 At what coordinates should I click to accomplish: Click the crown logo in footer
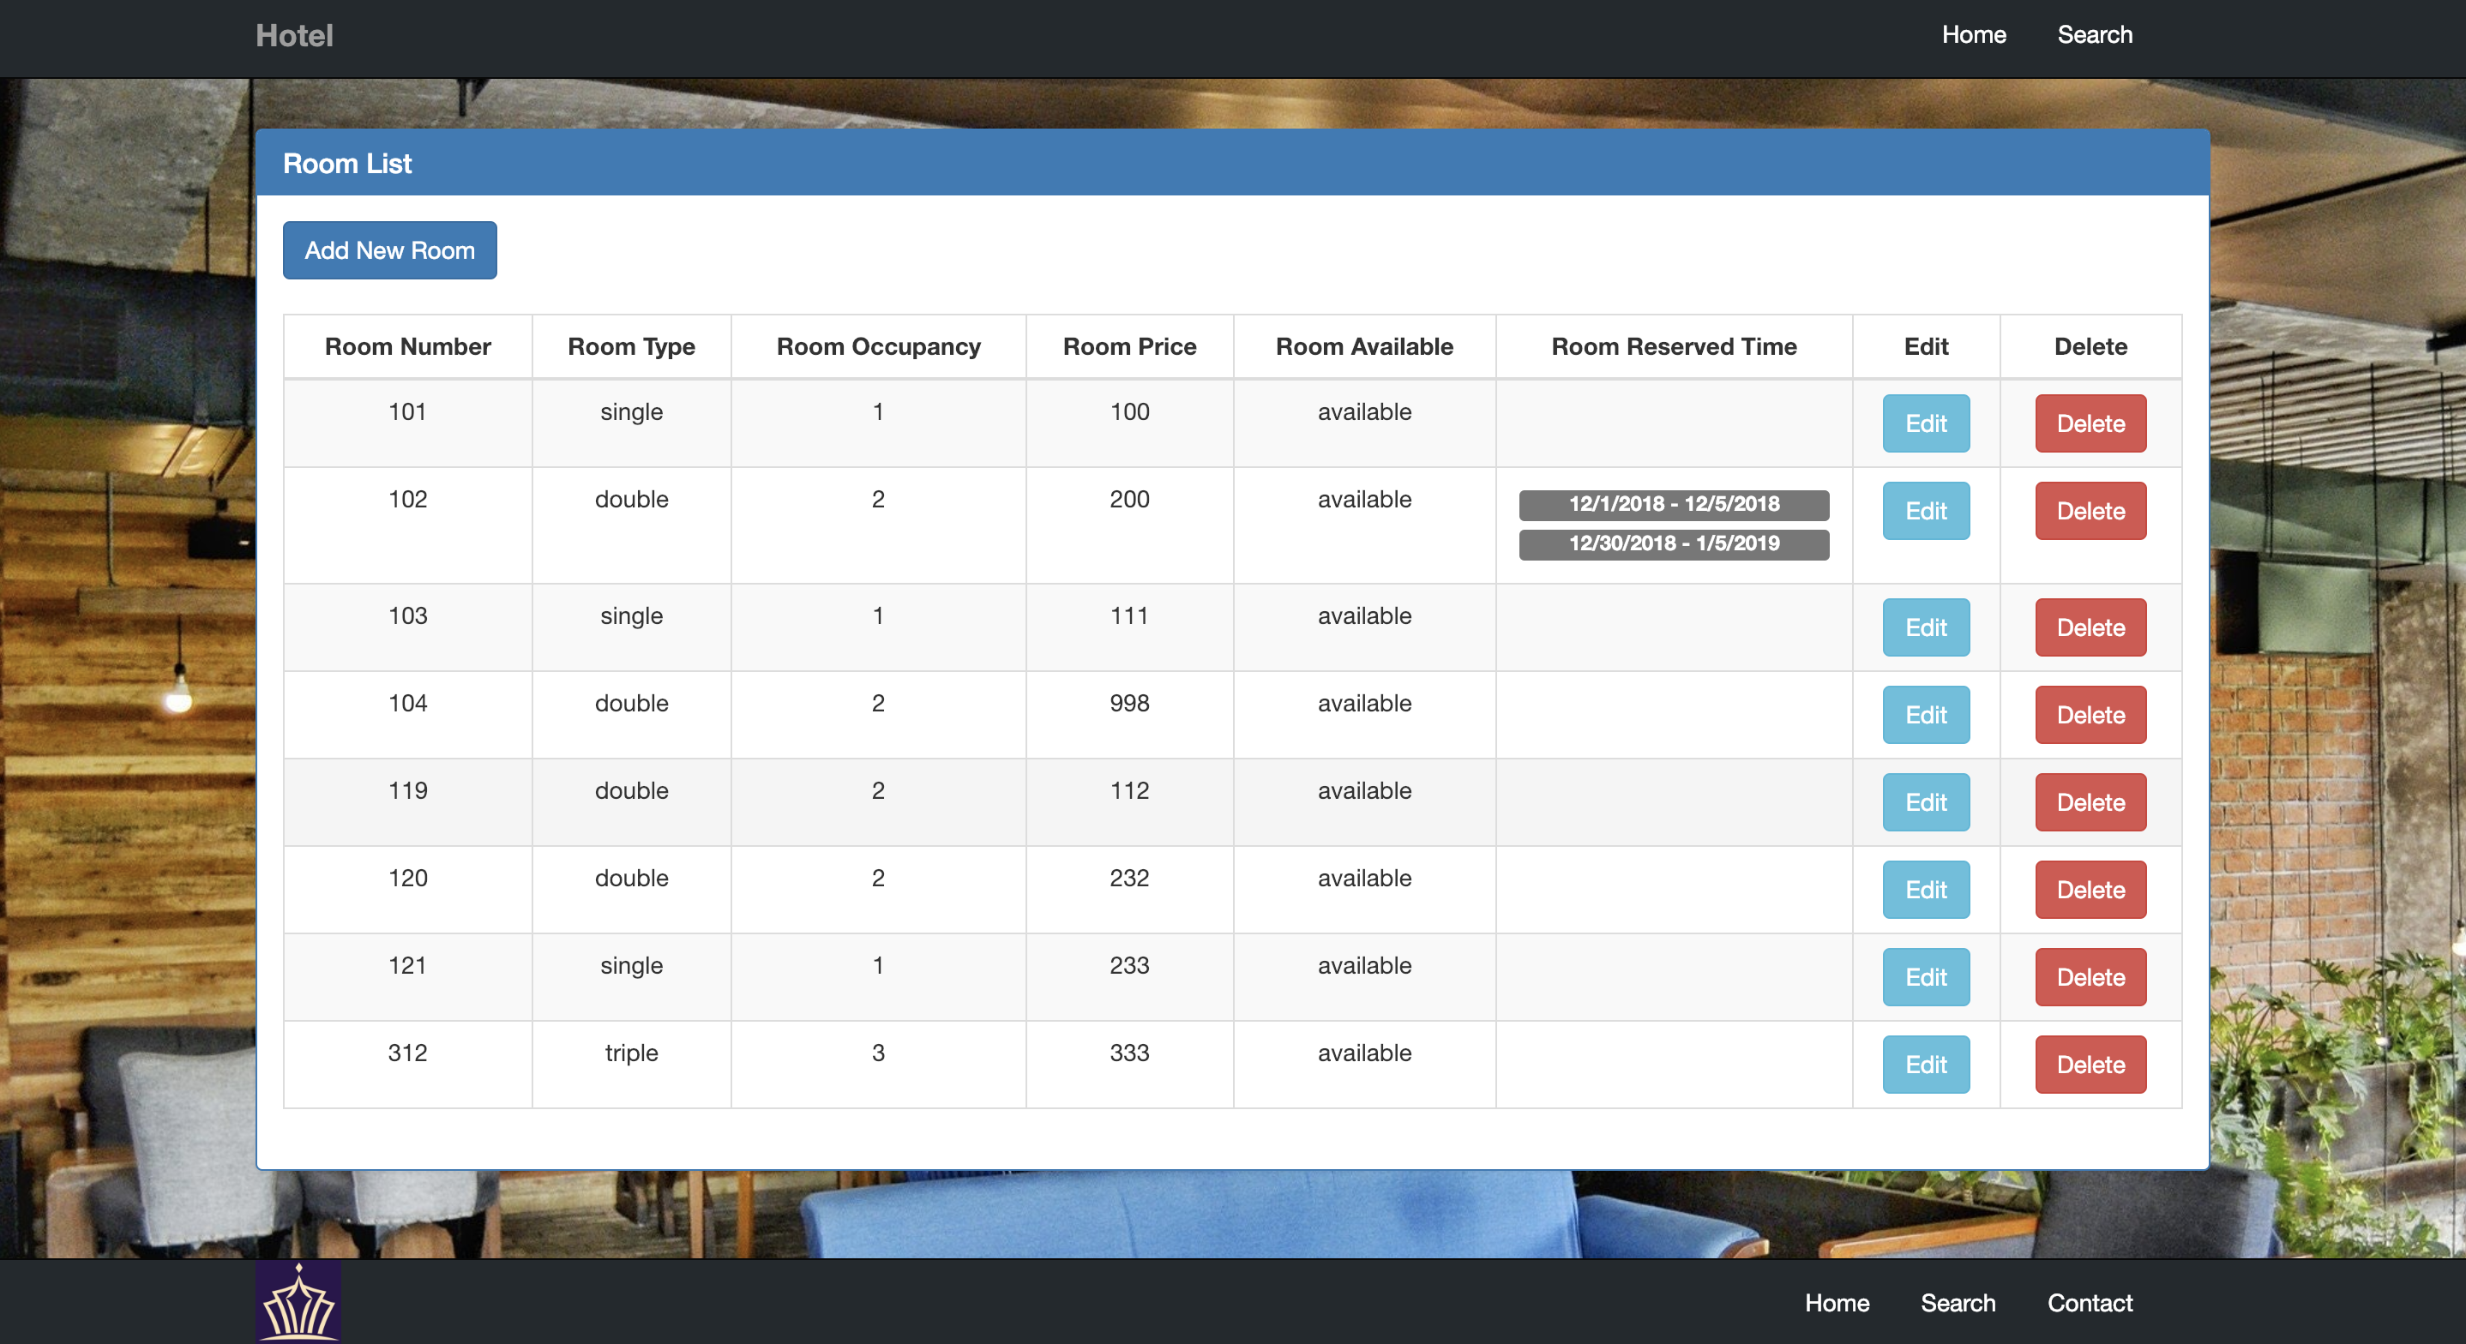point(298,1302)
